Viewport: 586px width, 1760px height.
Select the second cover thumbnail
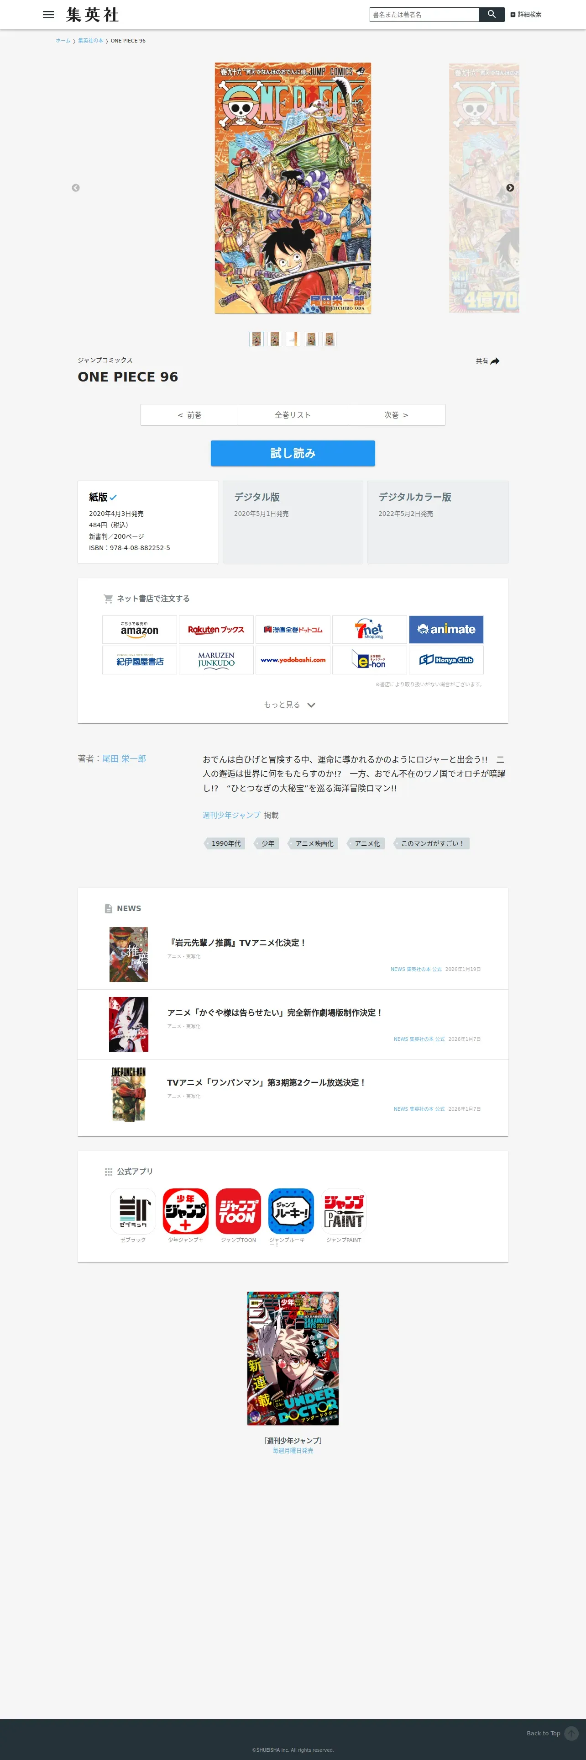[x=275, y=339]
